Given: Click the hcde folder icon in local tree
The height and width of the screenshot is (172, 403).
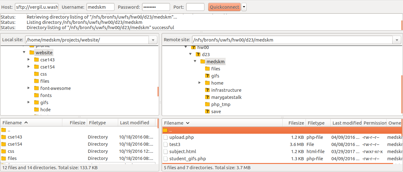Looking at the screenshot, I should tap(36, 109).
